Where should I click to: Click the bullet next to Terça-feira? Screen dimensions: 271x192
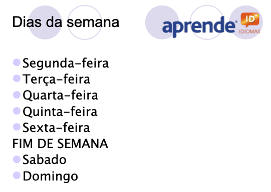pos(17,78)
